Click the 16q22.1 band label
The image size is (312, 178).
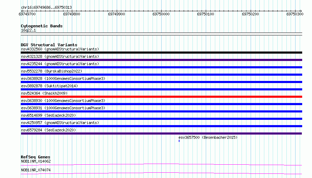click(28, 30)
